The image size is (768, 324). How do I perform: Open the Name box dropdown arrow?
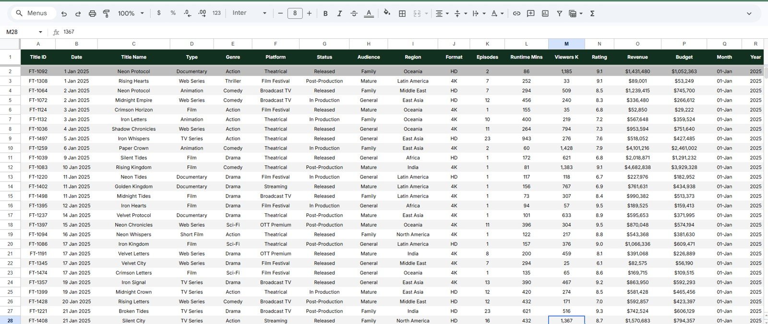tap(40, 32)
